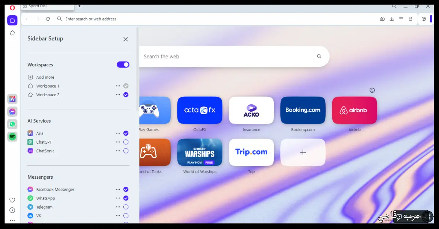The image size is (439, 229).
Task: Open Spotify from the sidebar
Action: tap(12, 137)
